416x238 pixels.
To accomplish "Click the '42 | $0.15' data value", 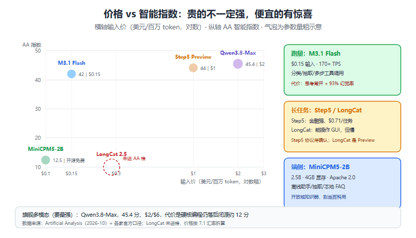I will [x=89, y=74].
